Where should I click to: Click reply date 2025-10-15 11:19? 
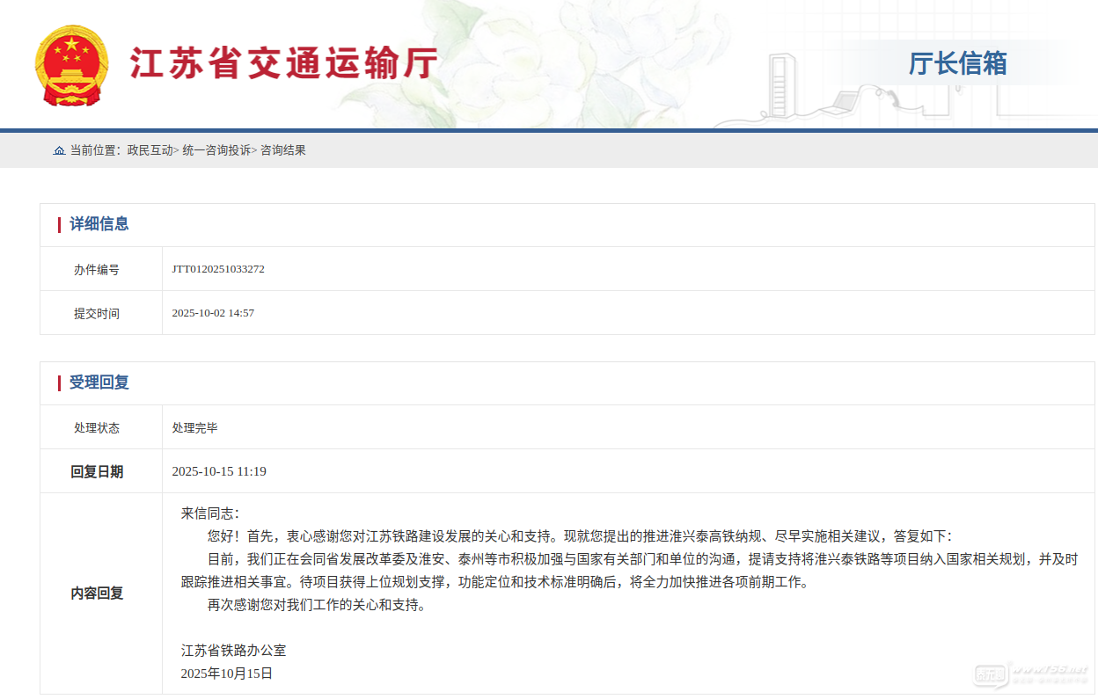(x=219, y=472)
